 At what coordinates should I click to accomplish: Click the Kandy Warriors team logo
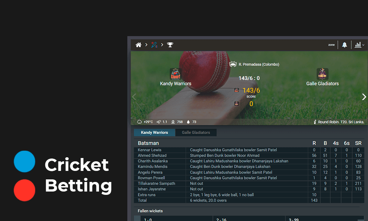click(x=176, y=73)
